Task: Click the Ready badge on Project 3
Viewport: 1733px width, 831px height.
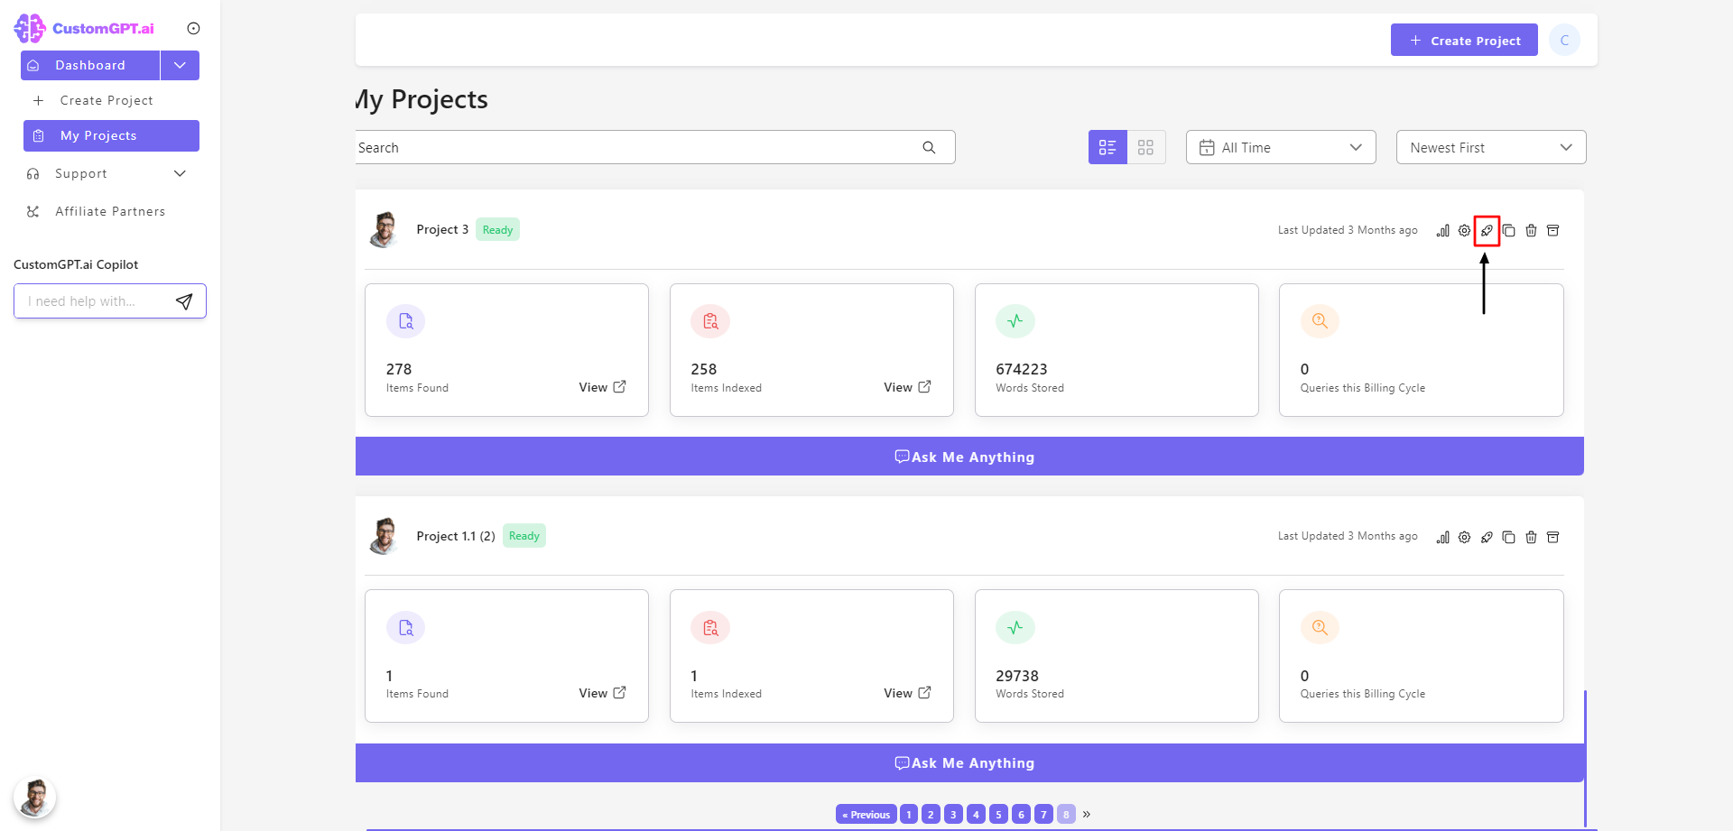Action: click(x=497, y=229)
